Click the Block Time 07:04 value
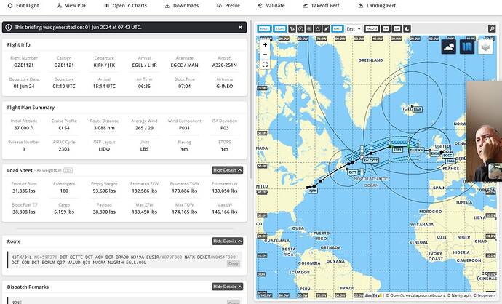502x304 pixels. [184, 87]
